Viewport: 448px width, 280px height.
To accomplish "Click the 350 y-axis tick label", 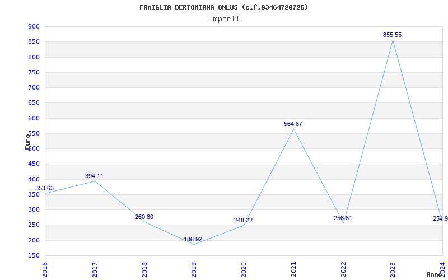I will 34,194.
